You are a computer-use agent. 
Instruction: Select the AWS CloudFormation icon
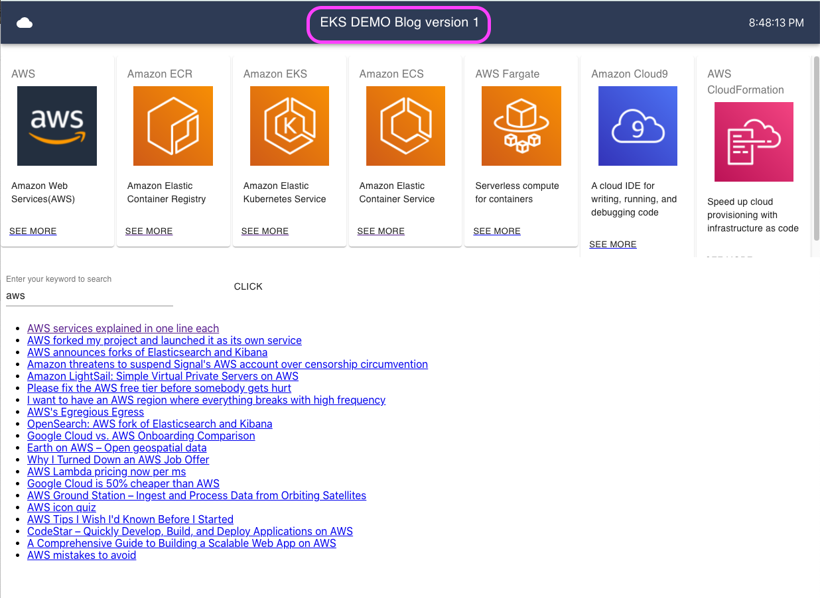[754, 142]
